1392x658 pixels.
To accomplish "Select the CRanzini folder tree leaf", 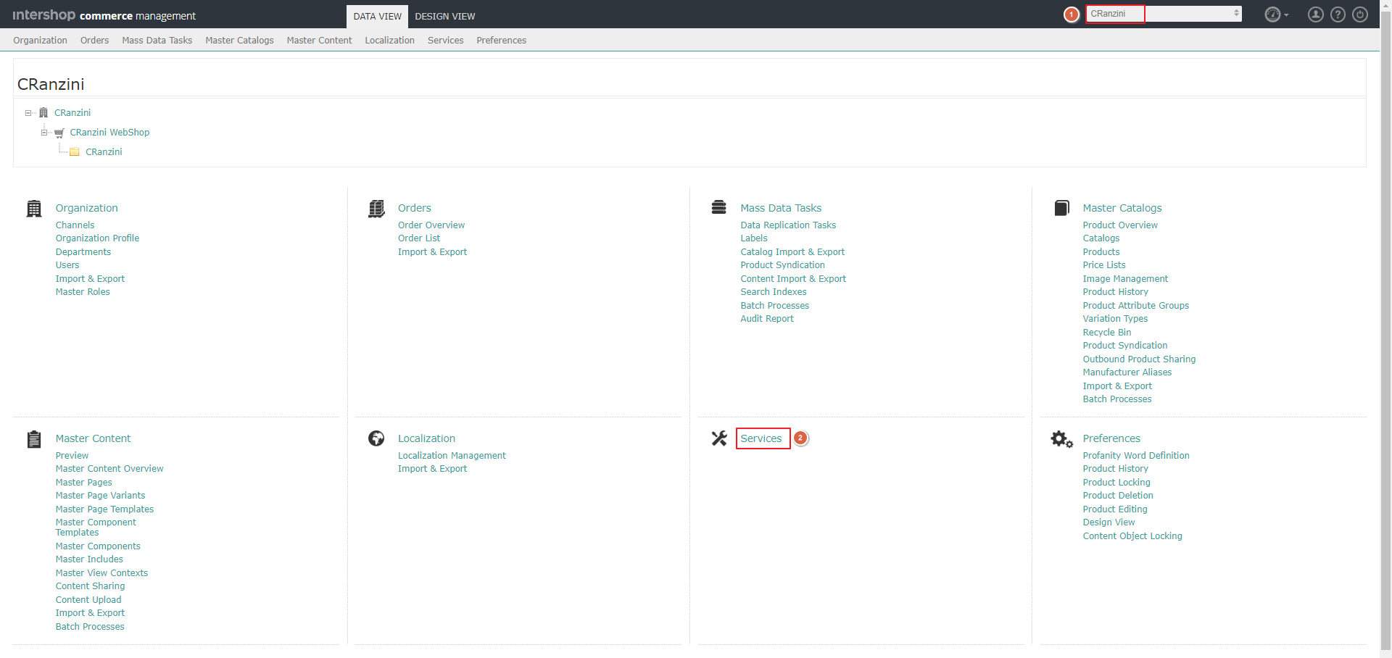I will [104, 152].
